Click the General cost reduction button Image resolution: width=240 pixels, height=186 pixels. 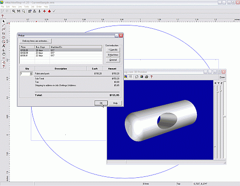pyautogui.click(x=113, y=60)
